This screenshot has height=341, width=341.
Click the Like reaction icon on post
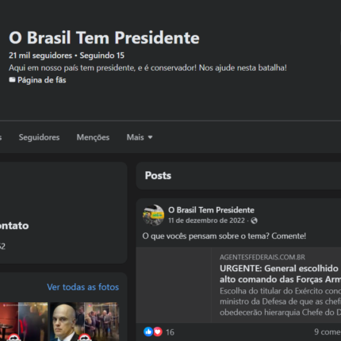148,331
